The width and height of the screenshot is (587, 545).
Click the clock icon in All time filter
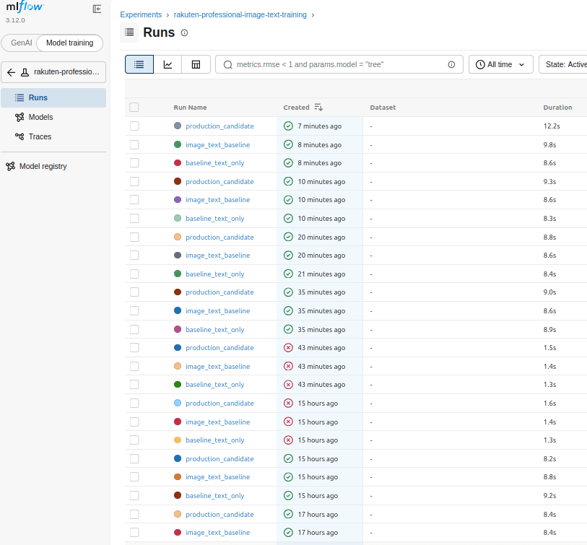tap(480, 65)
